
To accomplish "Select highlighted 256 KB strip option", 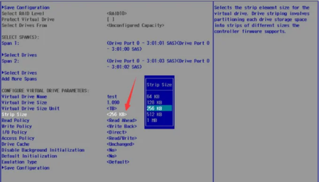I will (159, 108).
